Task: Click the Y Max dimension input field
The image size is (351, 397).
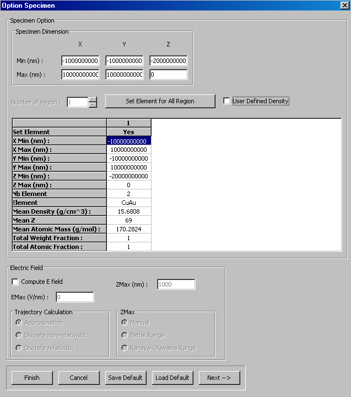Action: 125,75
